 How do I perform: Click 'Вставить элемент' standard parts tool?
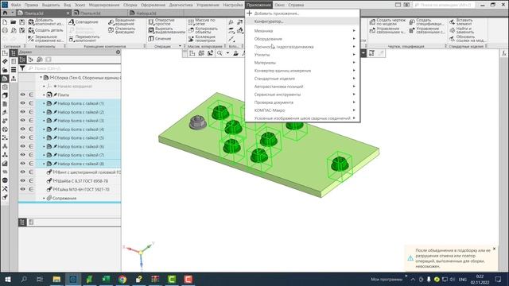point(461,22)
